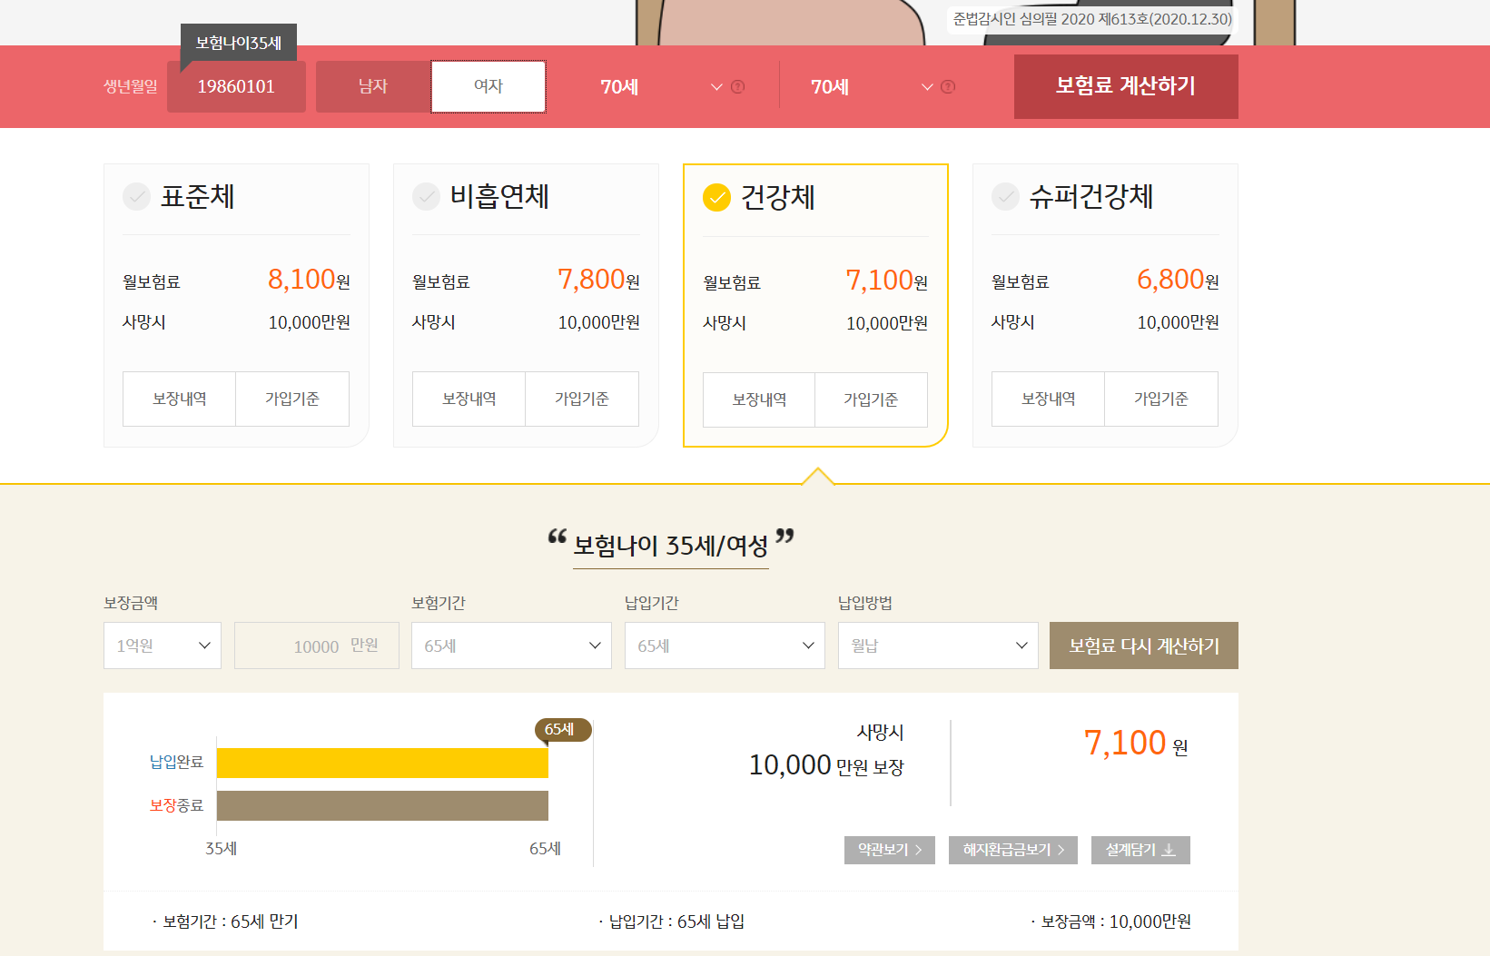The height and width of the screenshot is (956, 1490).
Task: Open 보장내역 in the 슈퍼건강체 card
Action: (1049, 399)
